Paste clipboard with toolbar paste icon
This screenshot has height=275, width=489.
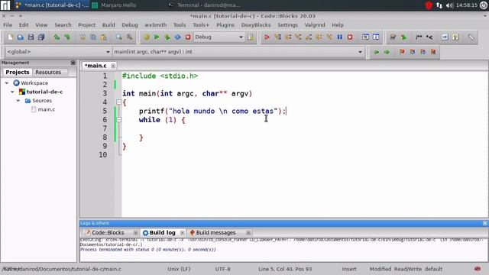point(104,37)
